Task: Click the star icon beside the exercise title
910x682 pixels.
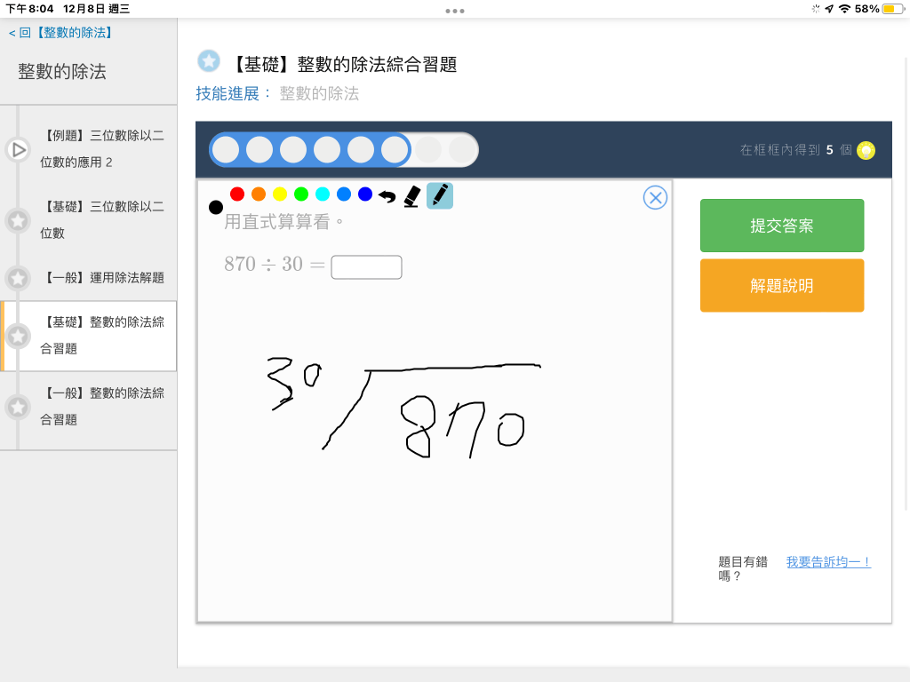Action: click(x=208, y=61)
